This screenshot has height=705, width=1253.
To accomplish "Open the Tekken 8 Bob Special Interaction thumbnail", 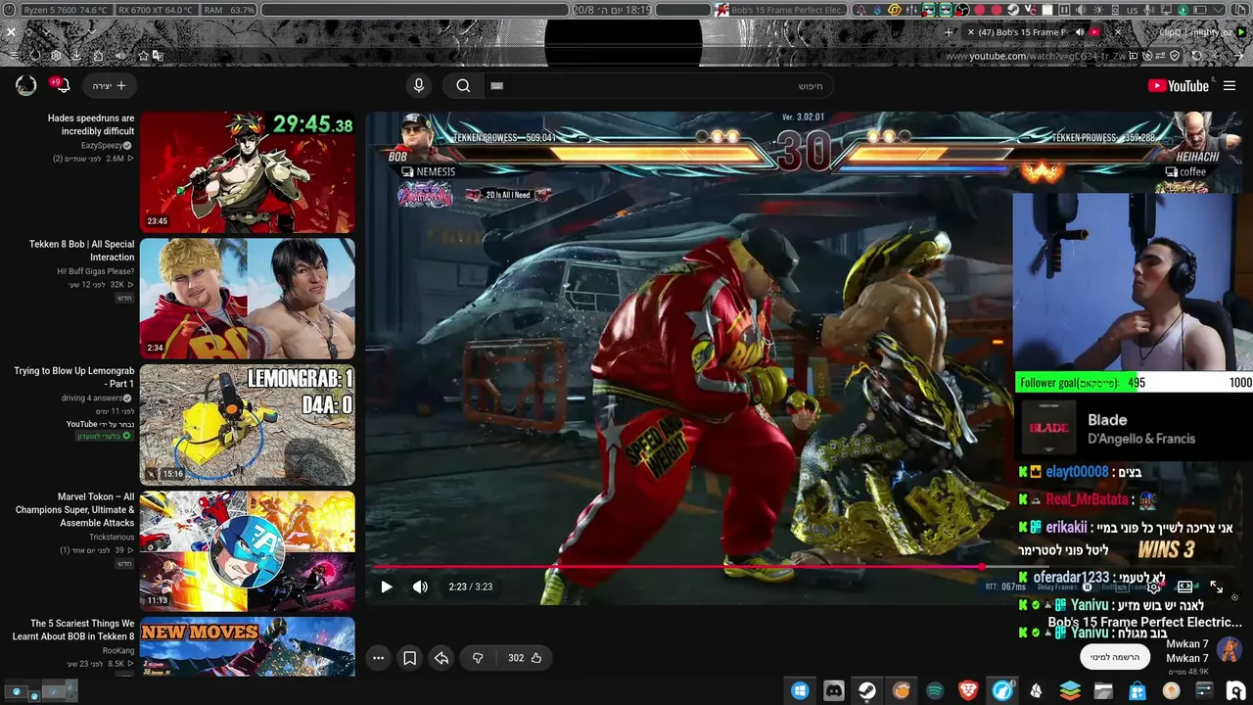I will [248, 299].
